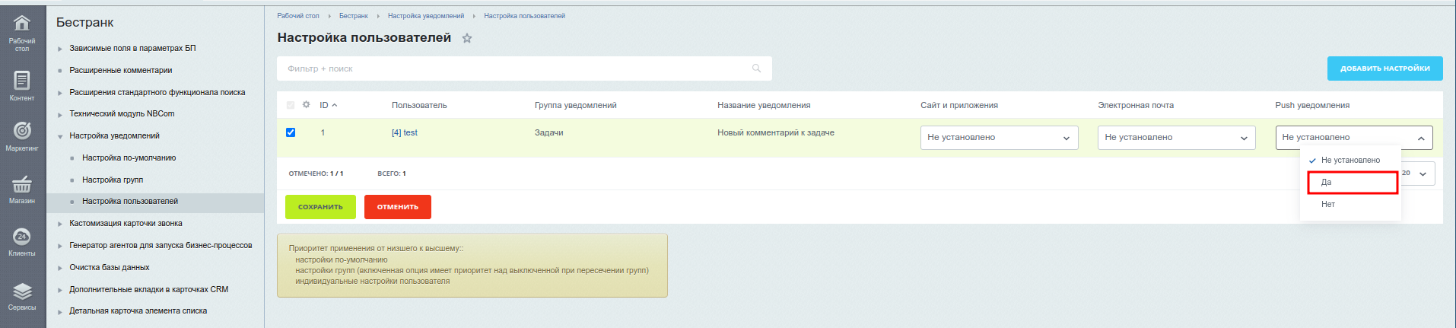1456x328 pixels.
Task: Click the Сохранить button
Action: coord(320,207)
